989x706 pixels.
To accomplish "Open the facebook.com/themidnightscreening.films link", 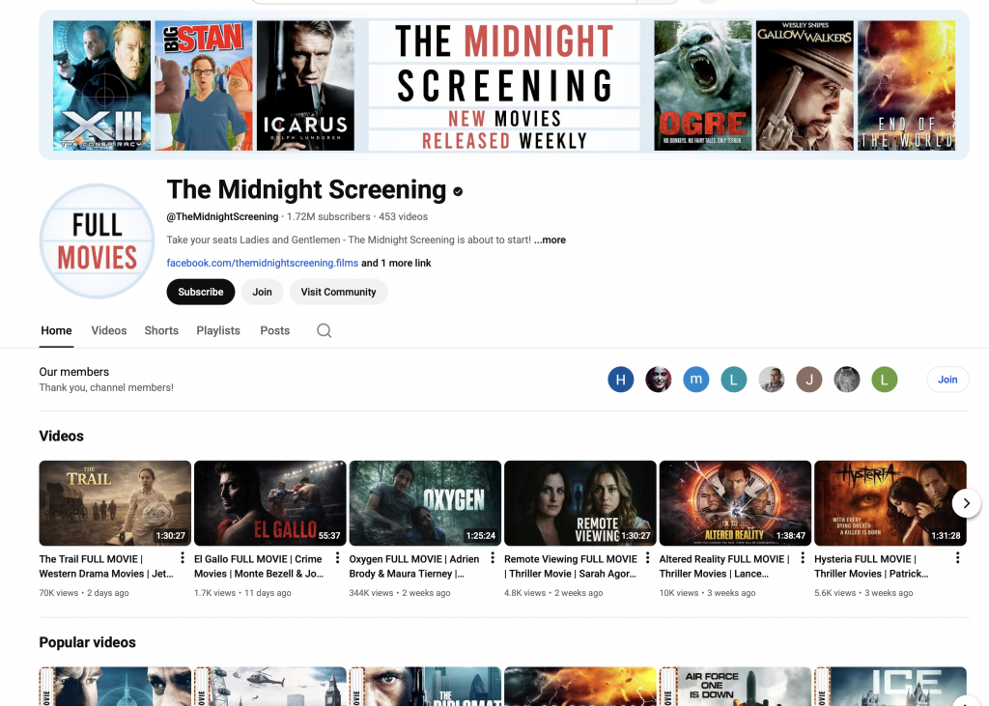I will pyautogui.click(x=262, y=263).
